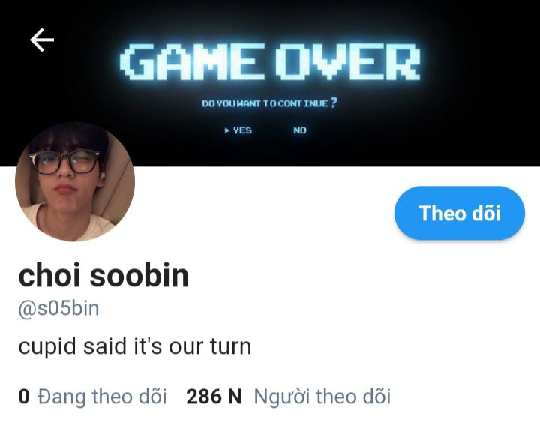Click the pixel question mark in banner

(x=334, y=103)
